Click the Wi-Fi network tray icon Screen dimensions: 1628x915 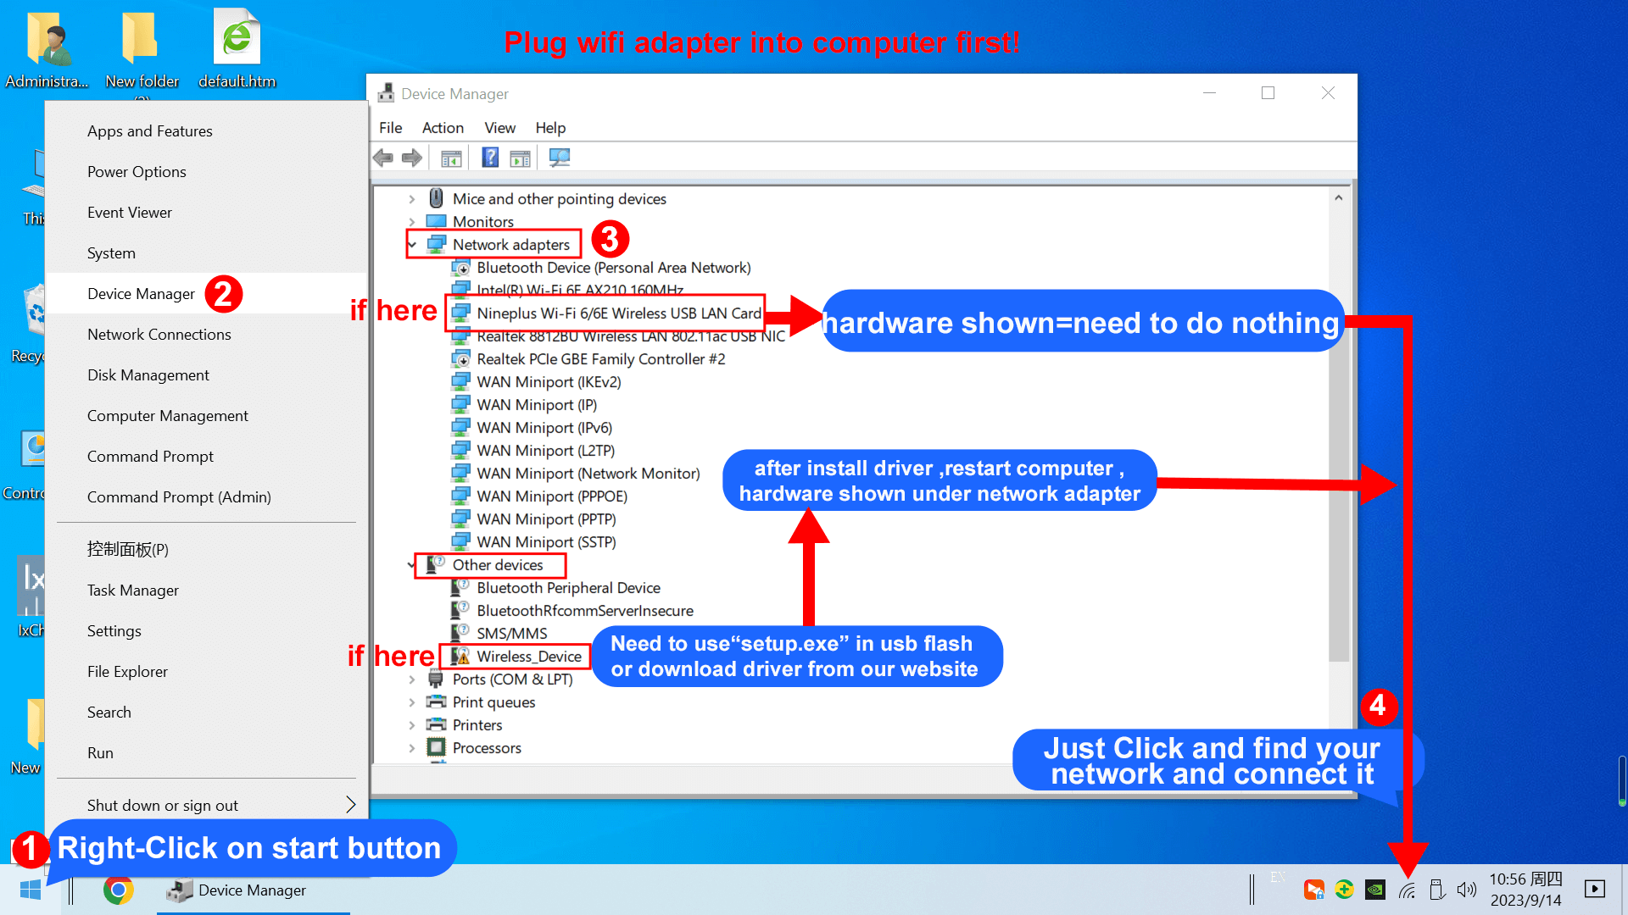coord(1407,890)
